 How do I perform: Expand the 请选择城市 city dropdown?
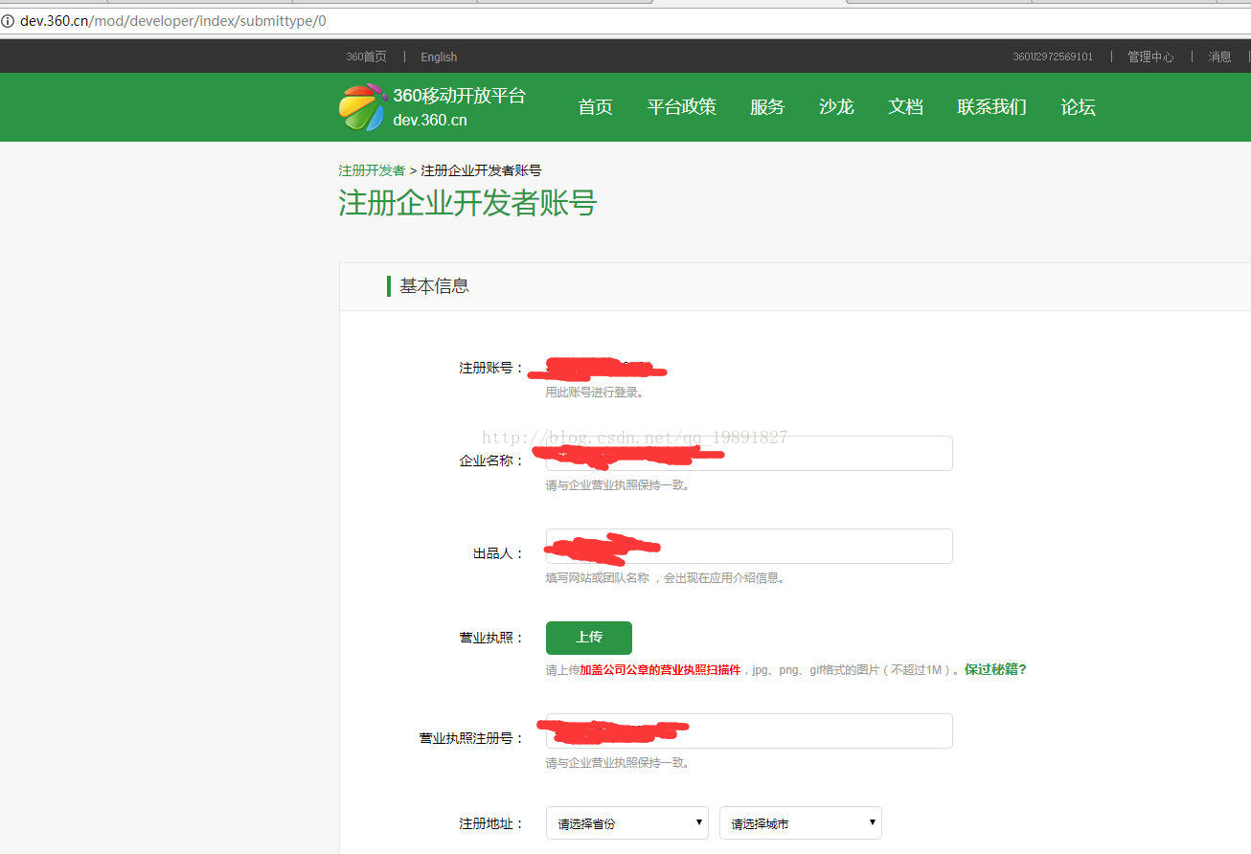pos(801,822)
